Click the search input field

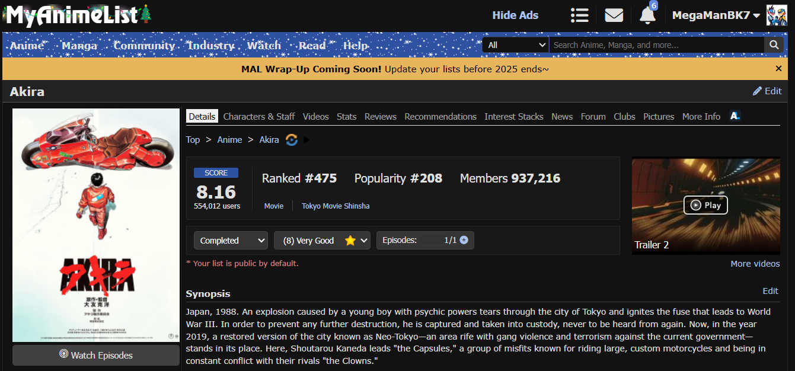point(656,45)
